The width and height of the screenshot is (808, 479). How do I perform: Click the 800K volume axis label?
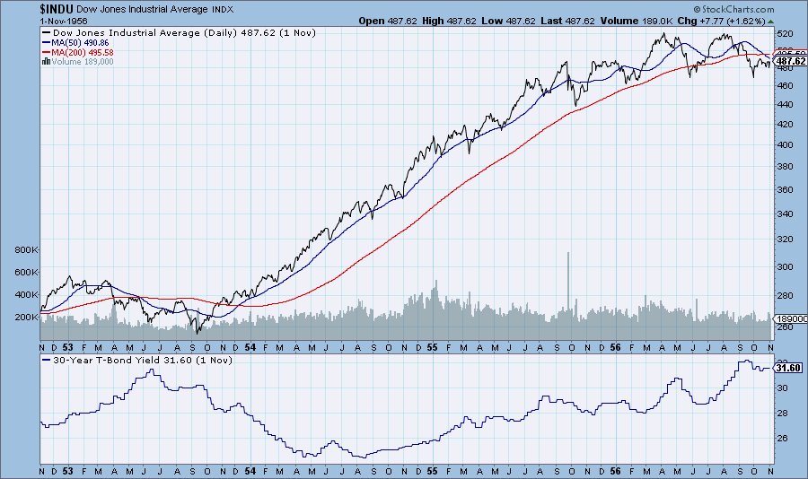pyautogui.click(x=26, y=249)
